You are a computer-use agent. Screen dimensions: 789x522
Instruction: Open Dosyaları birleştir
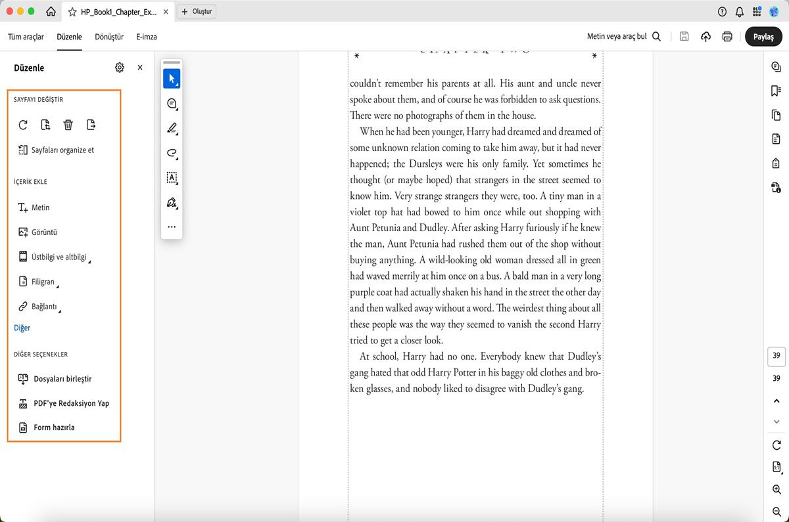55,379
